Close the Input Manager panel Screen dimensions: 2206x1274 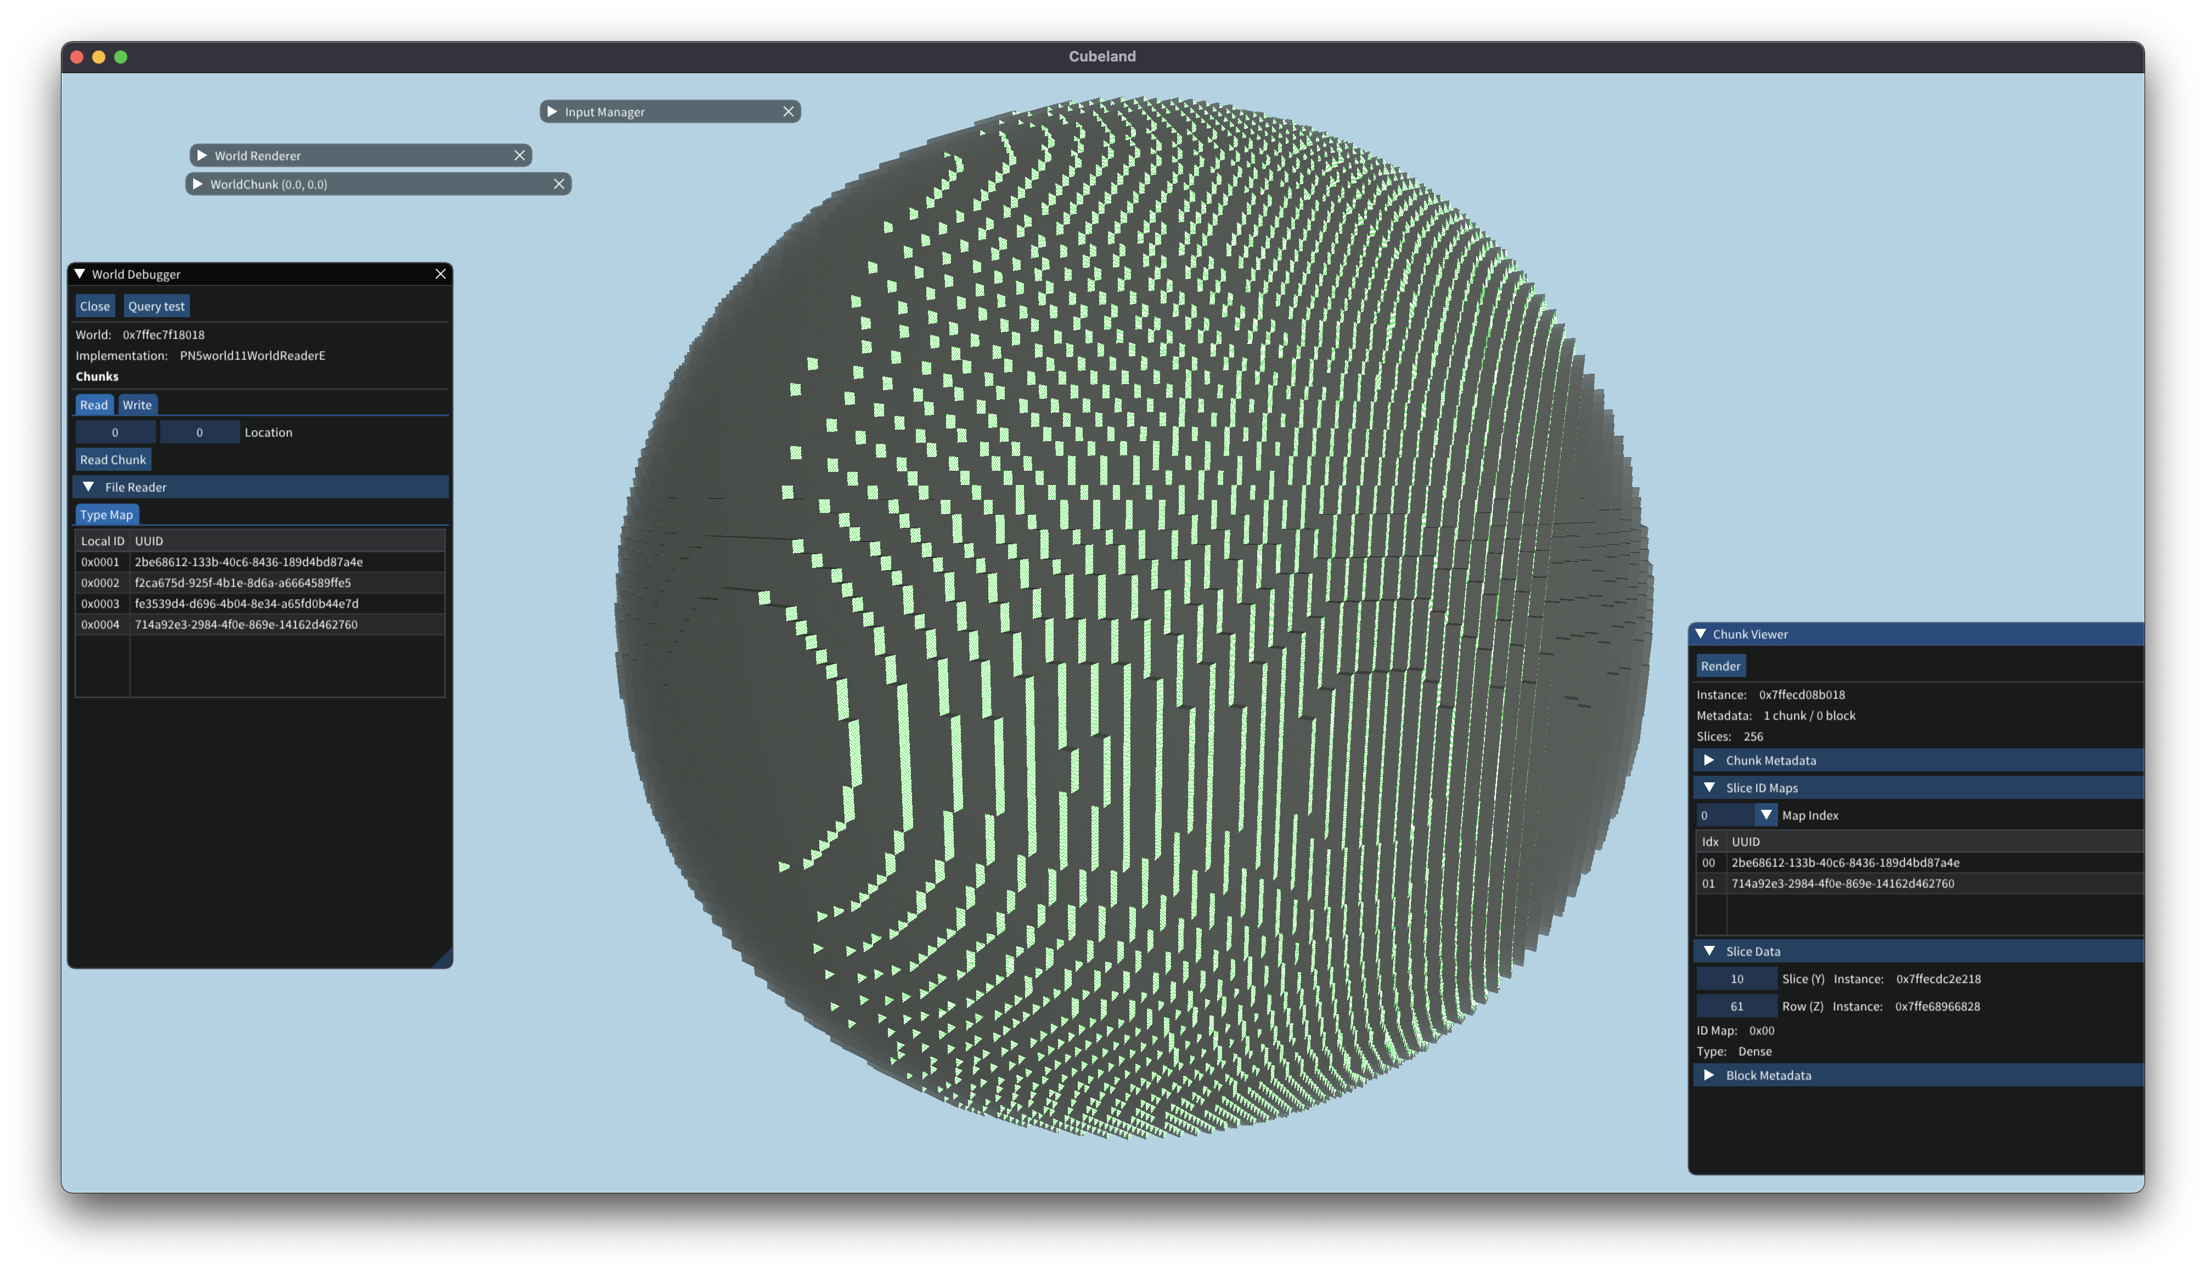tap(787, 111)
